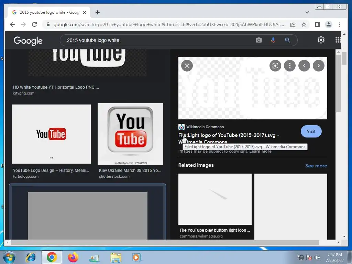Search by image using the camera icon
This screenshot has height=264, width=352.
(258, 40)
